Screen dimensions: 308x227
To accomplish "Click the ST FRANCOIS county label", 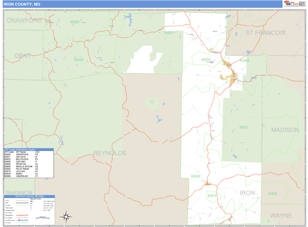I will click(265, 32).
